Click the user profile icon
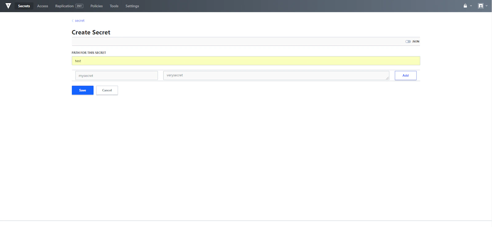492x227 pixels. click(x=481, y=6)
